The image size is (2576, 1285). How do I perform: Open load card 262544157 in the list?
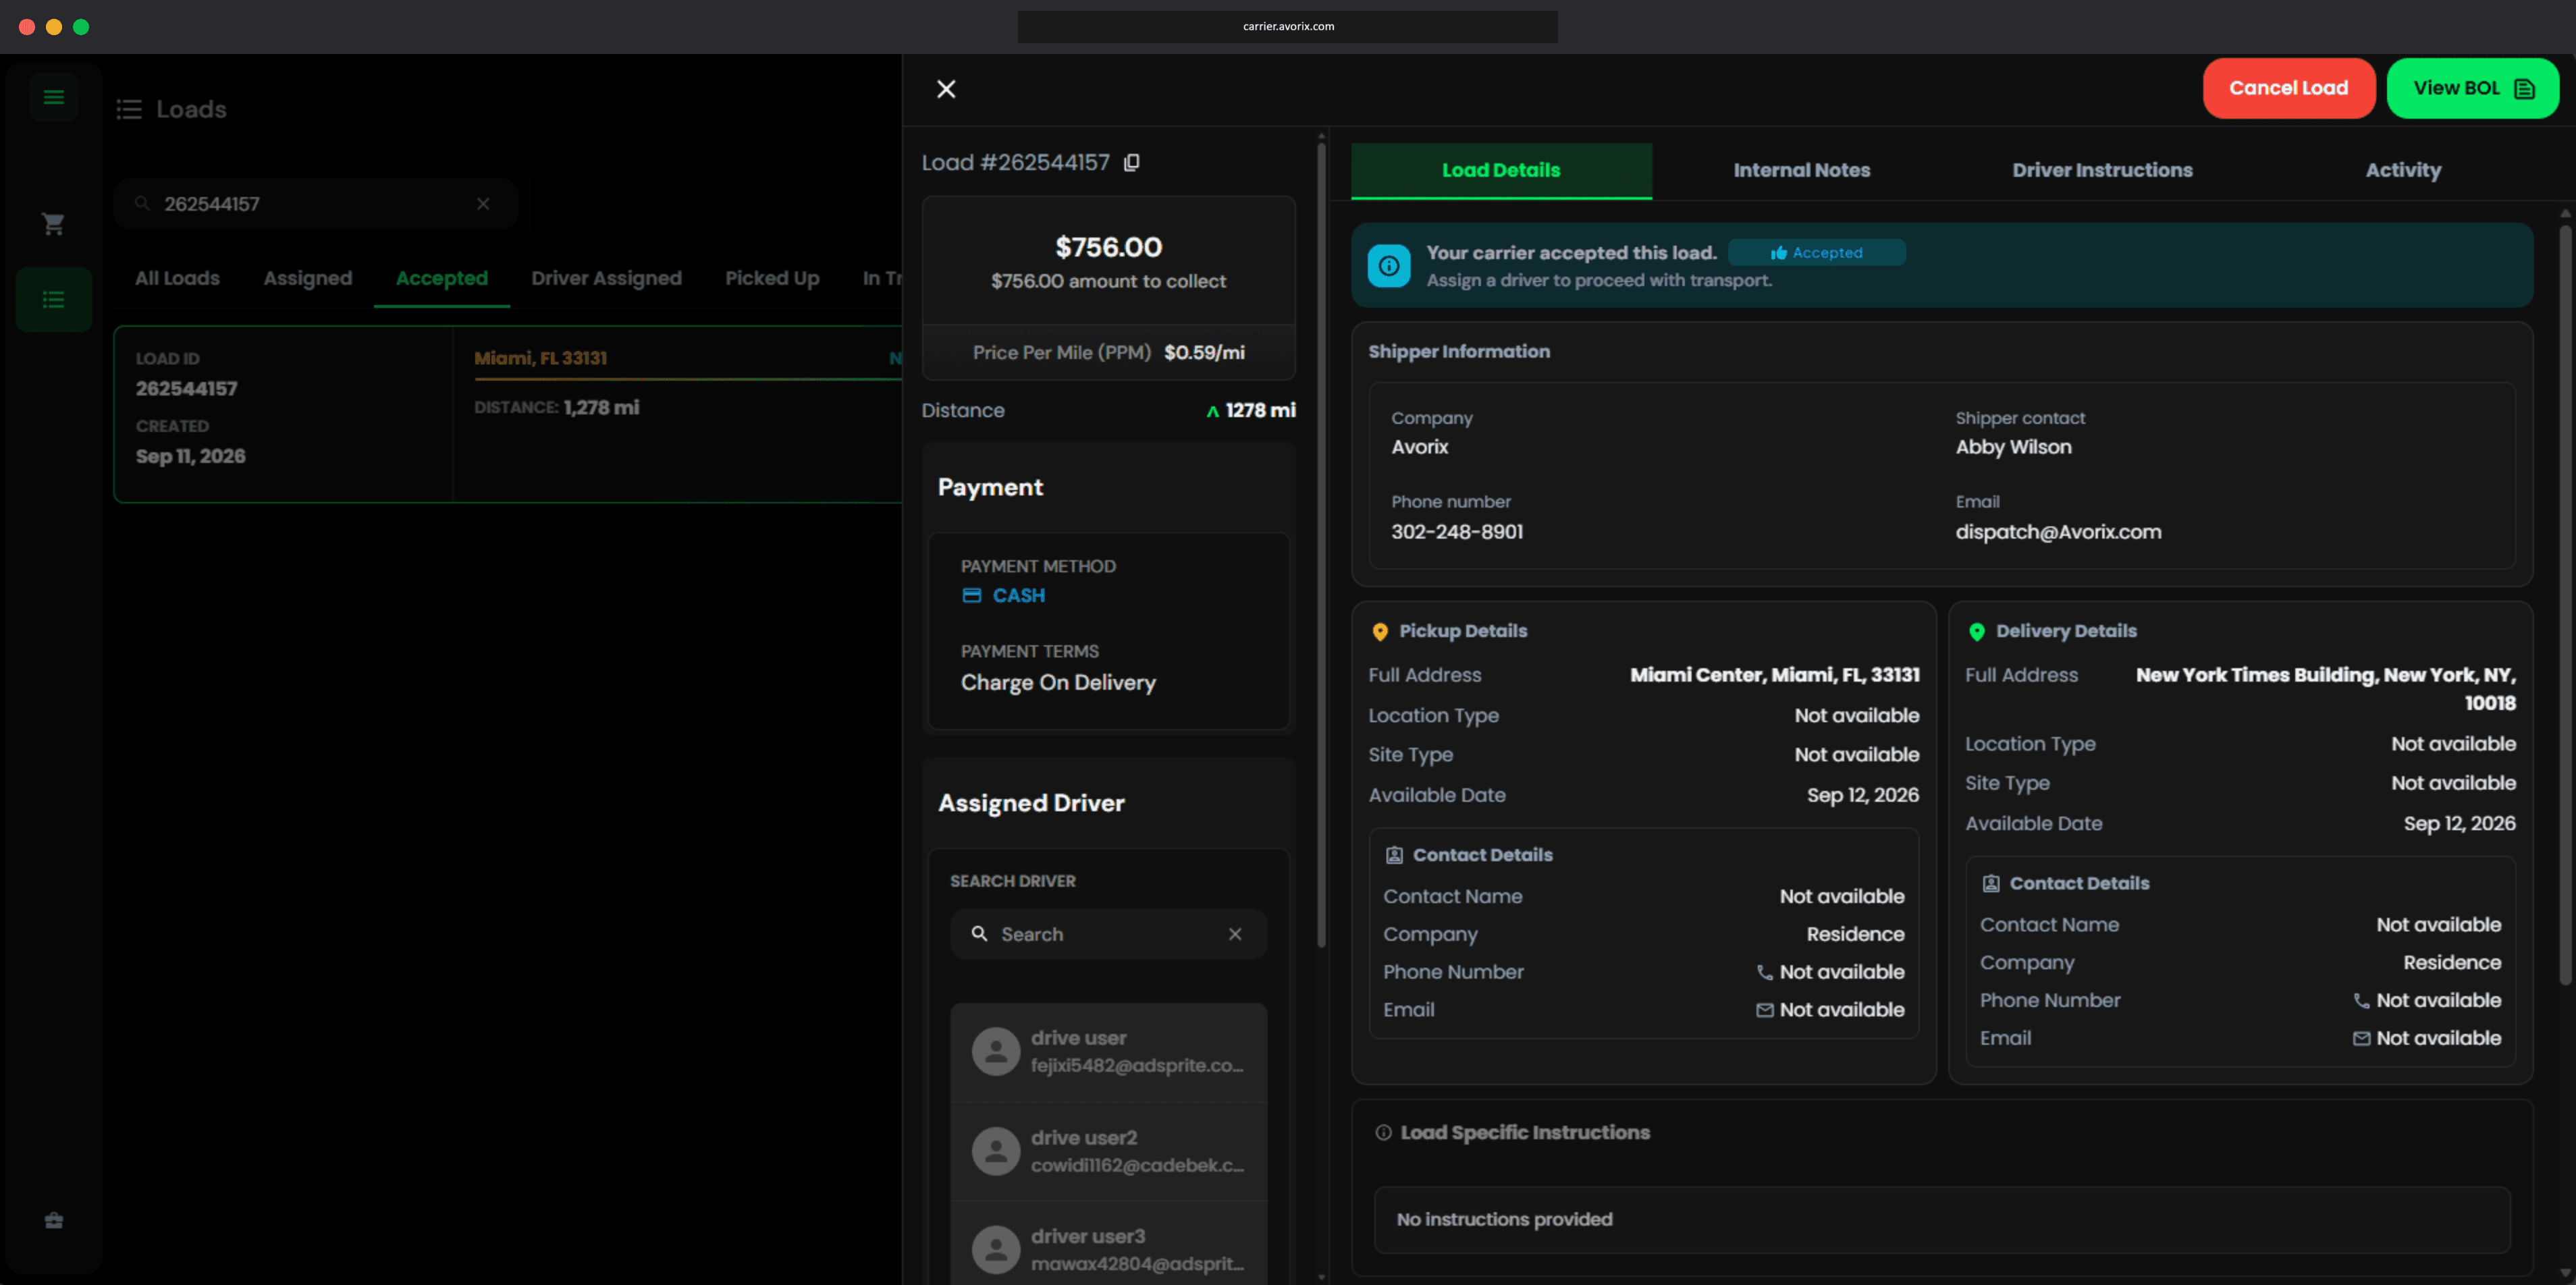(x=508, y=414)
